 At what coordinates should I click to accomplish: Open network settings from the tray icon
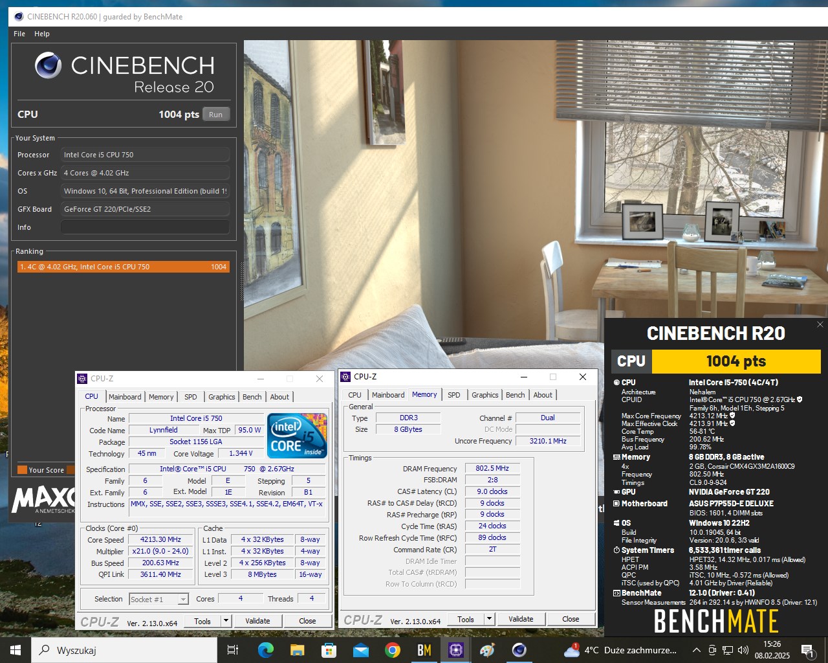pyautogui.click(x=728, y=650)
